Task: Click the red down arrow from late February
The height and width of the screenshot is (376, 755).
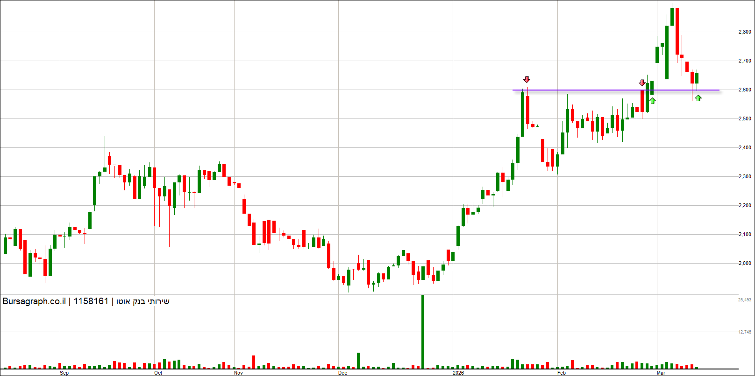Action: point(642,83)
